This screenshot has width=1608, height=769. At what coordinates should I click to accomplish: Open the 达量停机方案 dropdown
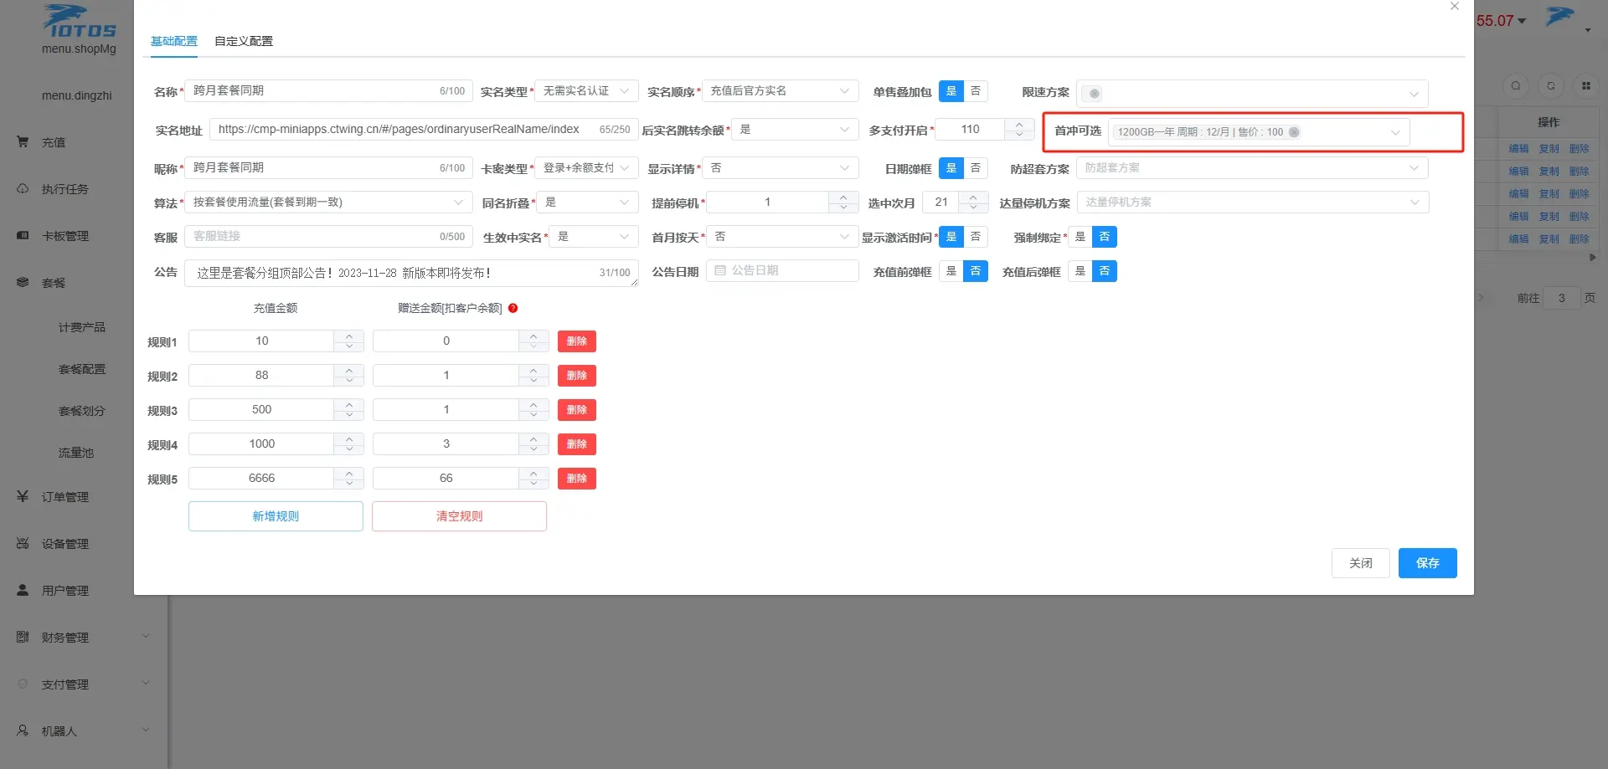[1252, 202]
